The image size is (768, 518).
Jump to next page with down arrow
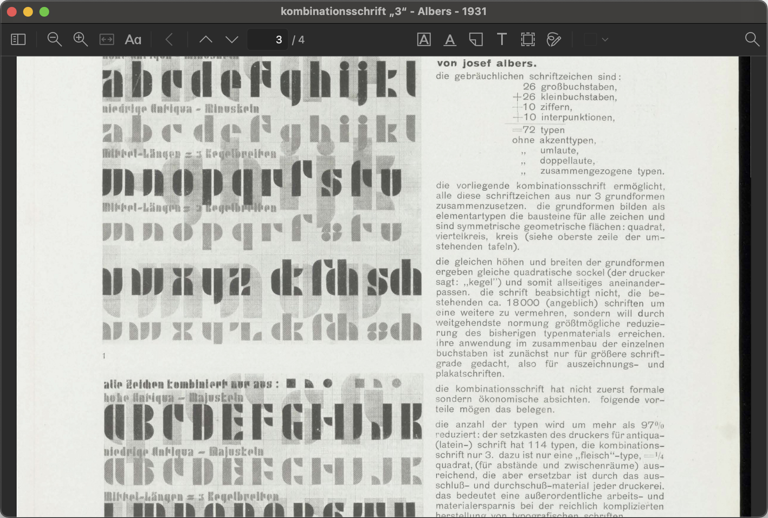[232, 40]
